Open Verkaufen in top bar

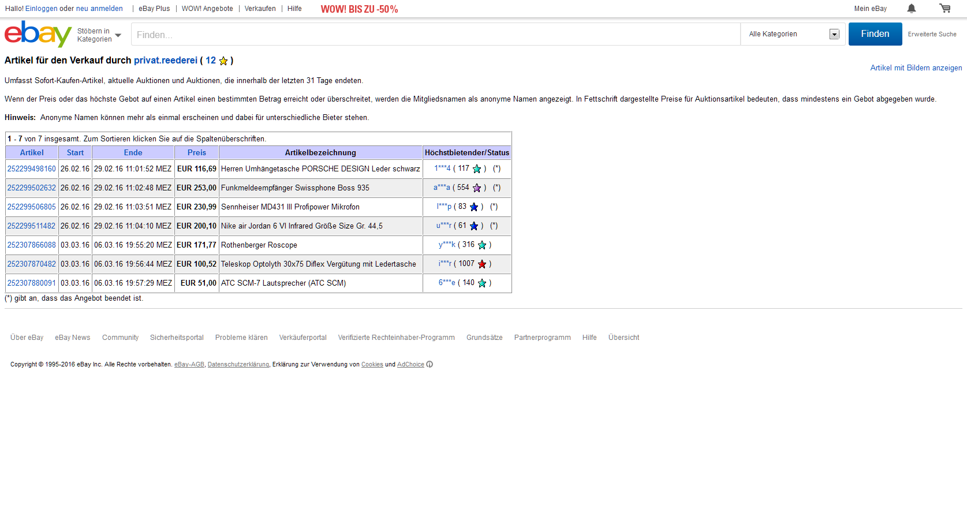click(260, 9)
